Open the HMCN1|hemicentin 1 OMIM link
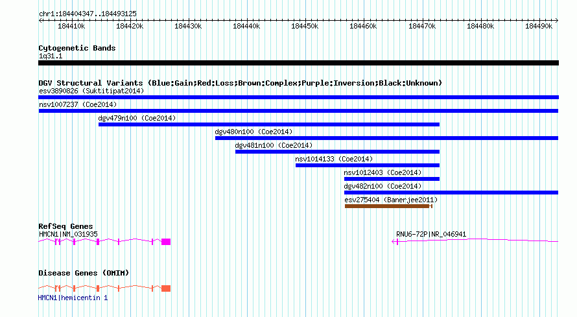Image resolution: width=577 pixels, height=317 pixels. pos(73,298)
